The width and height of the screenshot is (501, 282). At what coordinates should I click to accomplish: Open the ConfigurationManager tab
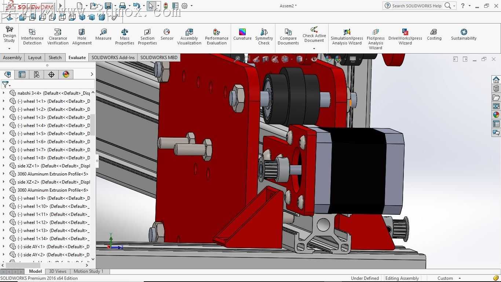[x=37, y=75]
